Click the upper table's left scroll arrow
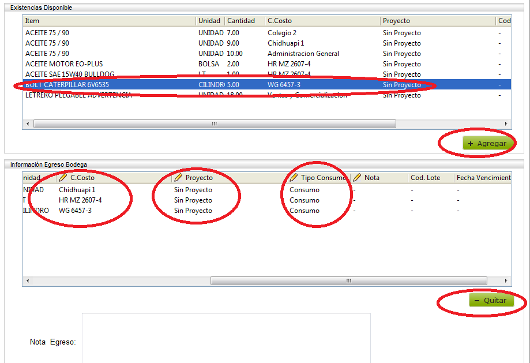Viewport: 530px width, 363px height. 28,124
